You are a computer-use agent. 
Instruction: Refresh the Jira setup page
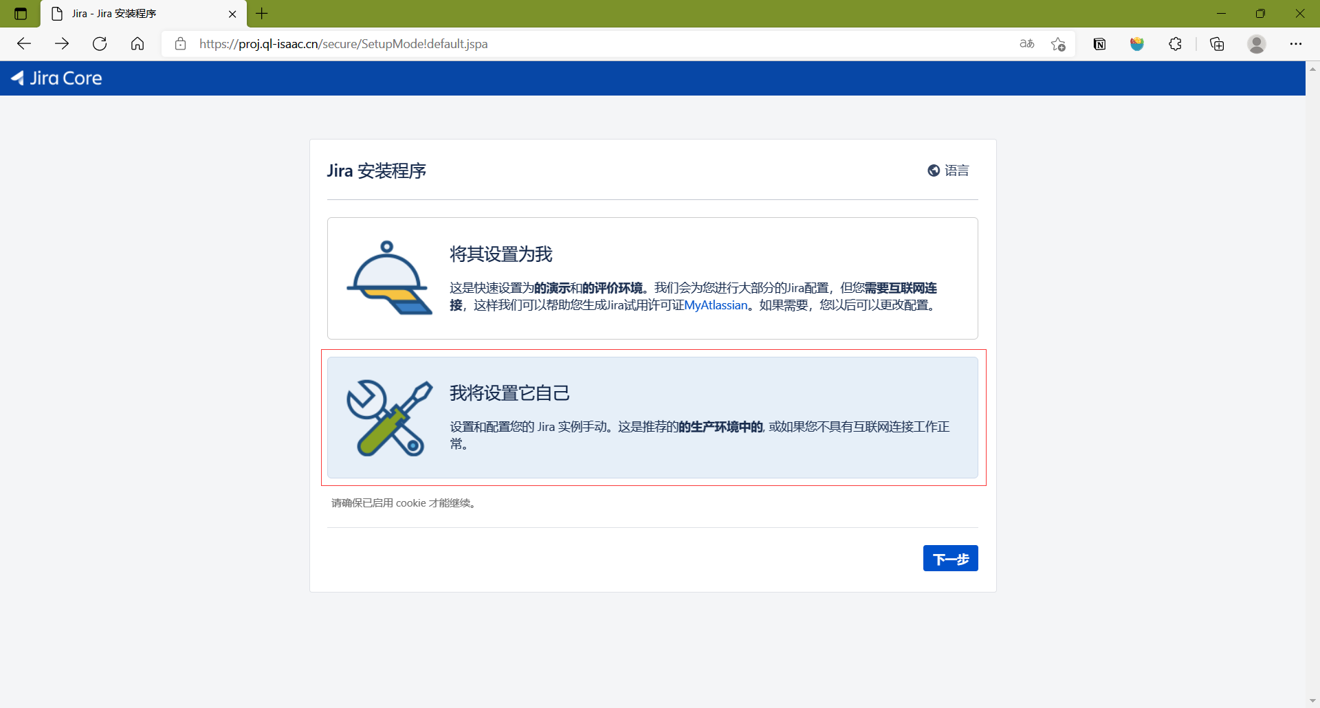point(100,43)
